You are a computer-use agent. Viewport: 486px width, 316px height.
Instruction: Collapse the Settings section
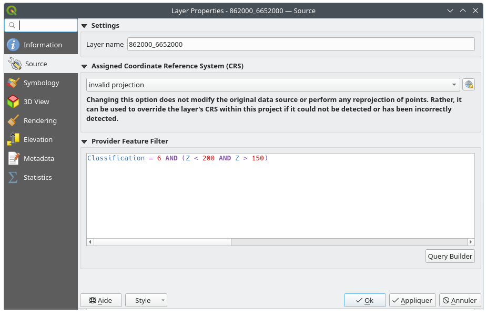84,26
